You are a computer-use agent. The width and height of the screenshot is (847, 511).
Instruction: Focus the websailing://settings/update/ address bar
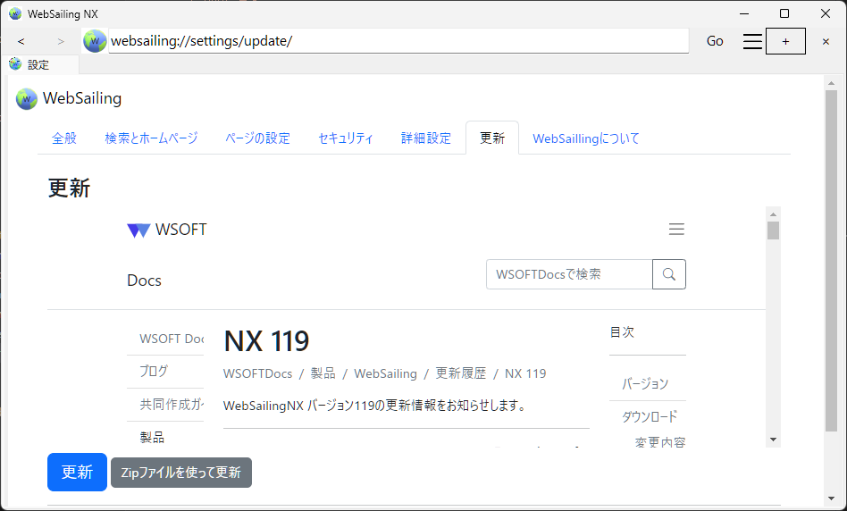click(398, 41)
